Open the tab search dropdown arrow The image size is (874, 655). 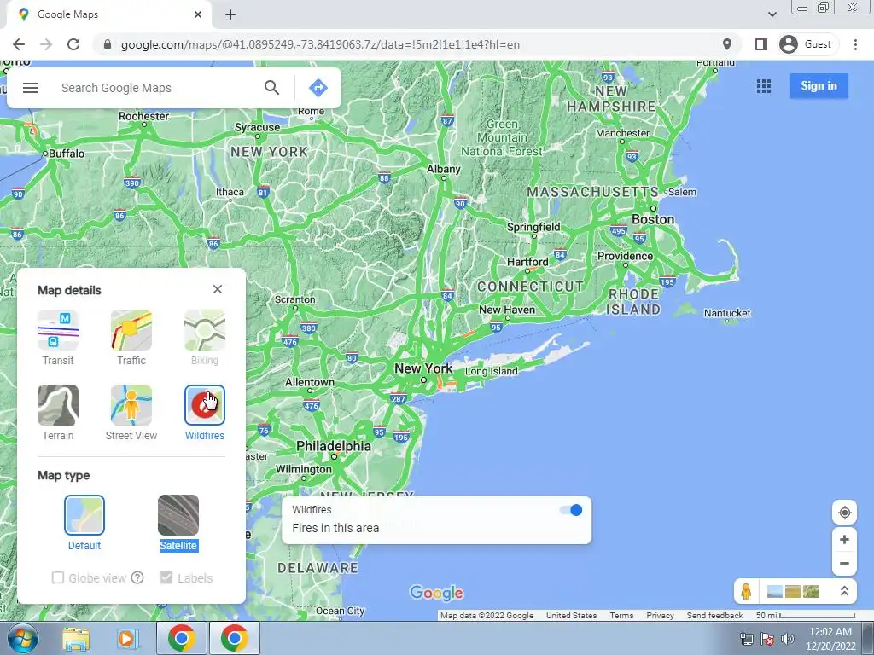[x=772, y=14]
